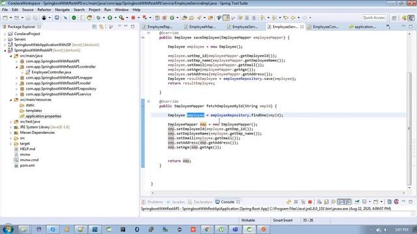This screenshot has height=234, width=417.
Task: Open Display Selected Console dropdown
Action: (369, 202)
